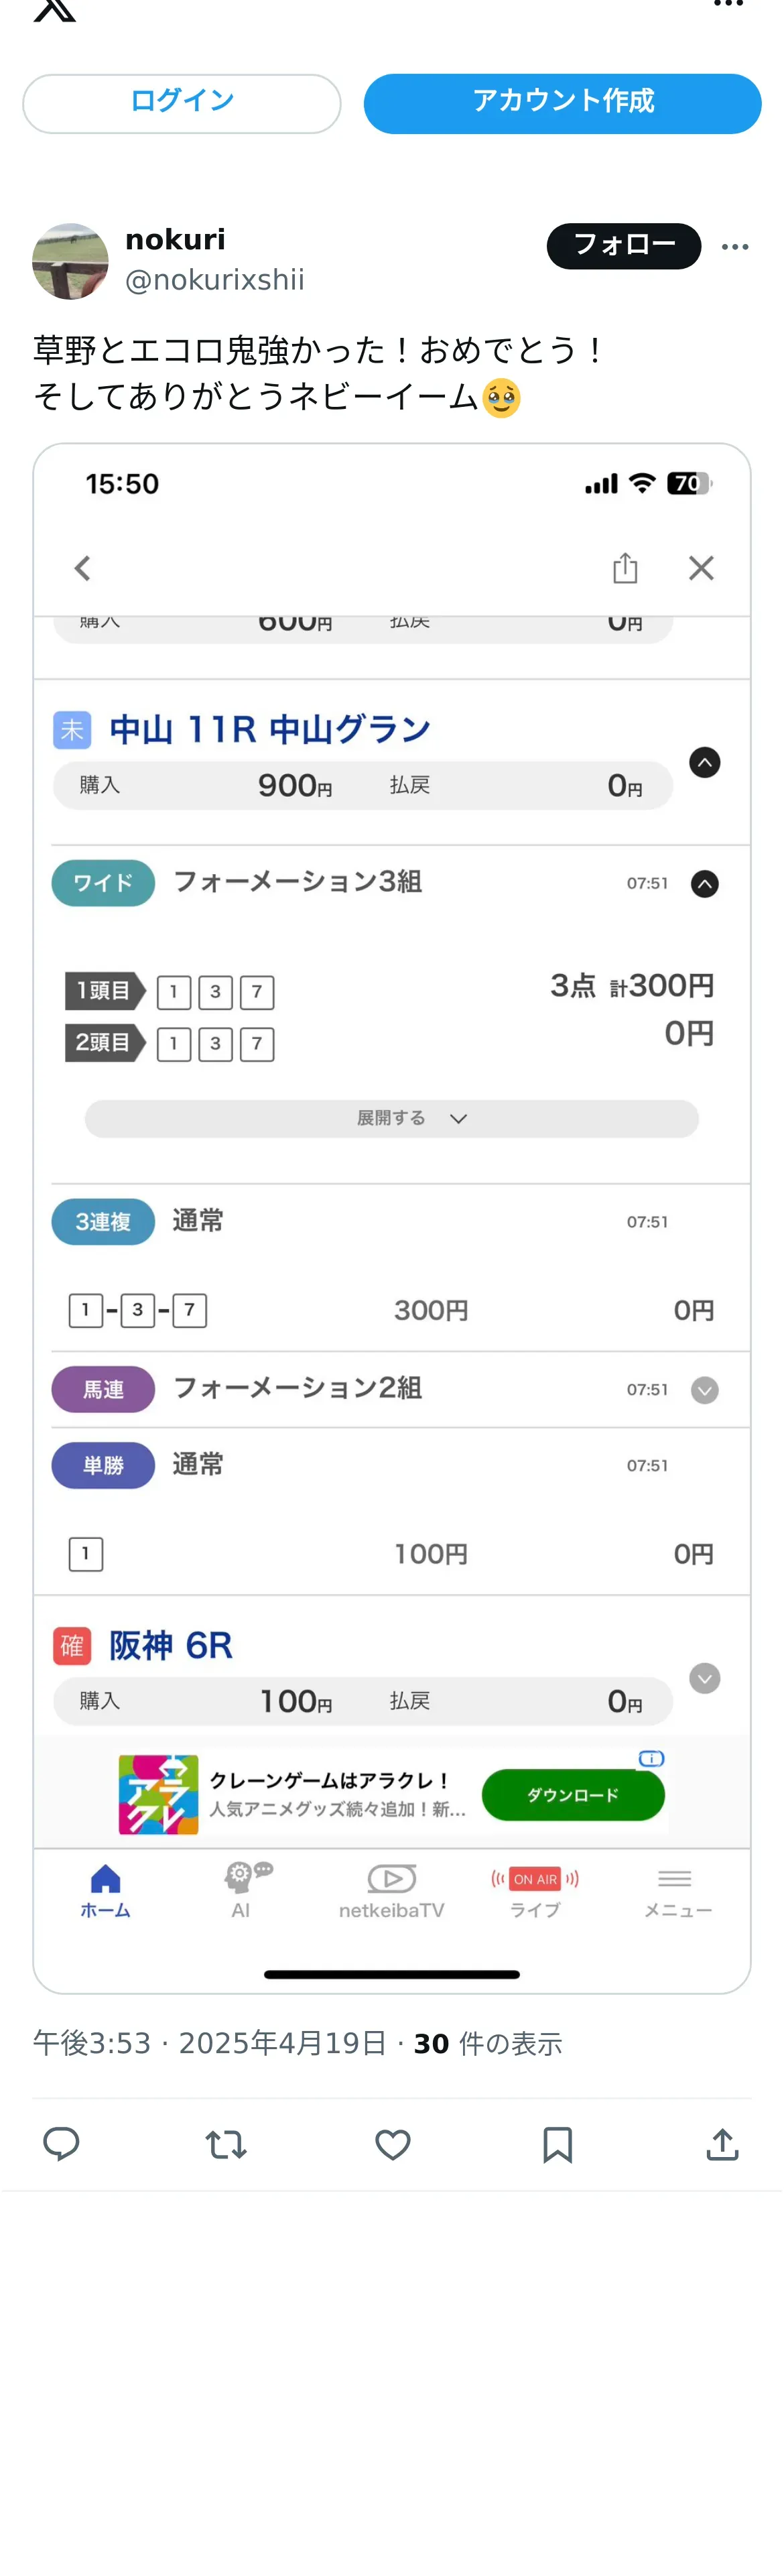This screenshot has height=2576, width=784.
Task: Follow nokuri with フォロー button
Action: click(623, 246)
